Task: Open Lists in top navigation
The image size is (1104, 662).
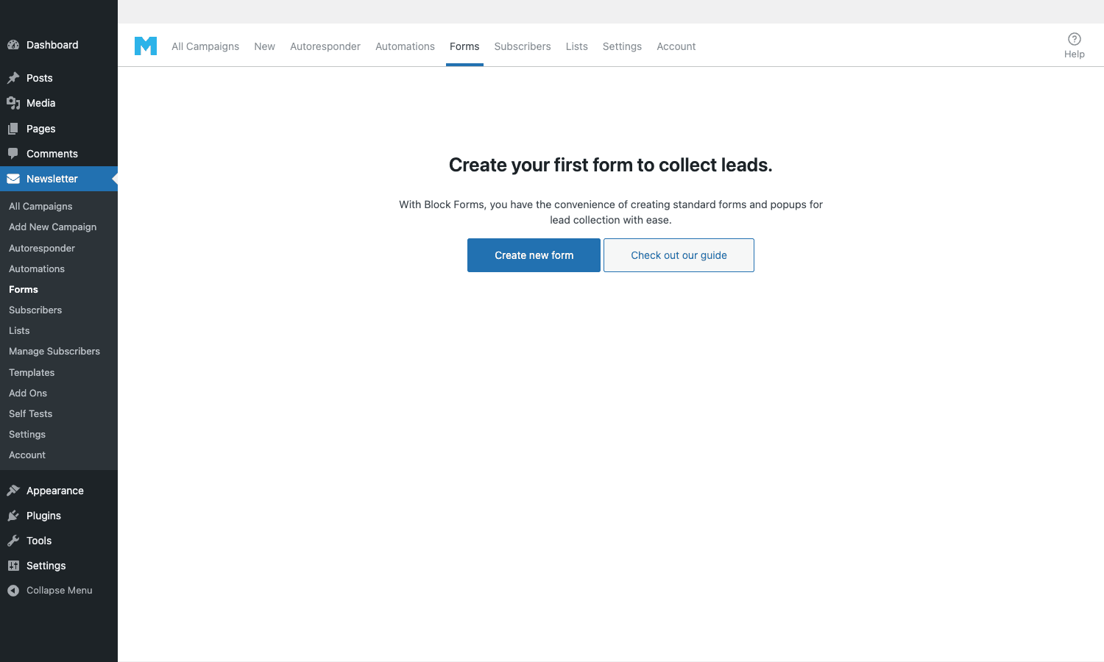Action: [577, 46]
